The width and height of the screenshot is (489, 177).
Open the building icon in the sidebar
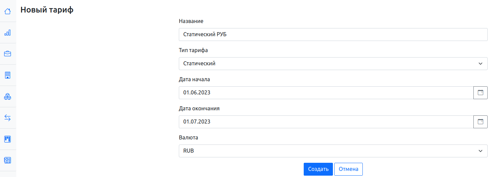click(x=7, y=75)
